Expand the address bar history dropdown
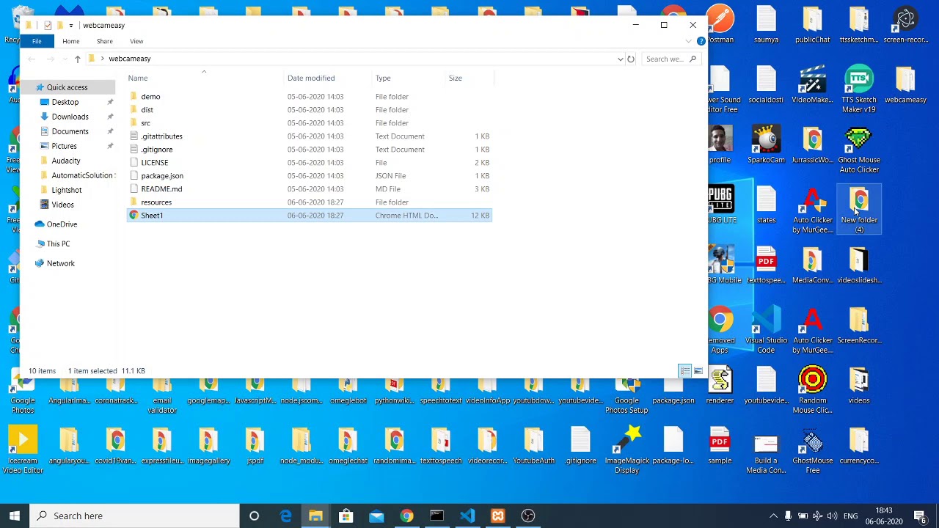Image resolution: width=939 pixels, height=528 pixels. click(621, 59)
